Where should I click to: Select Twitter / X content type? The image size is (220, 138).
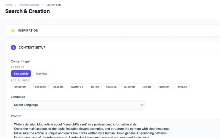pyautogui.click(x=77, y=87)
